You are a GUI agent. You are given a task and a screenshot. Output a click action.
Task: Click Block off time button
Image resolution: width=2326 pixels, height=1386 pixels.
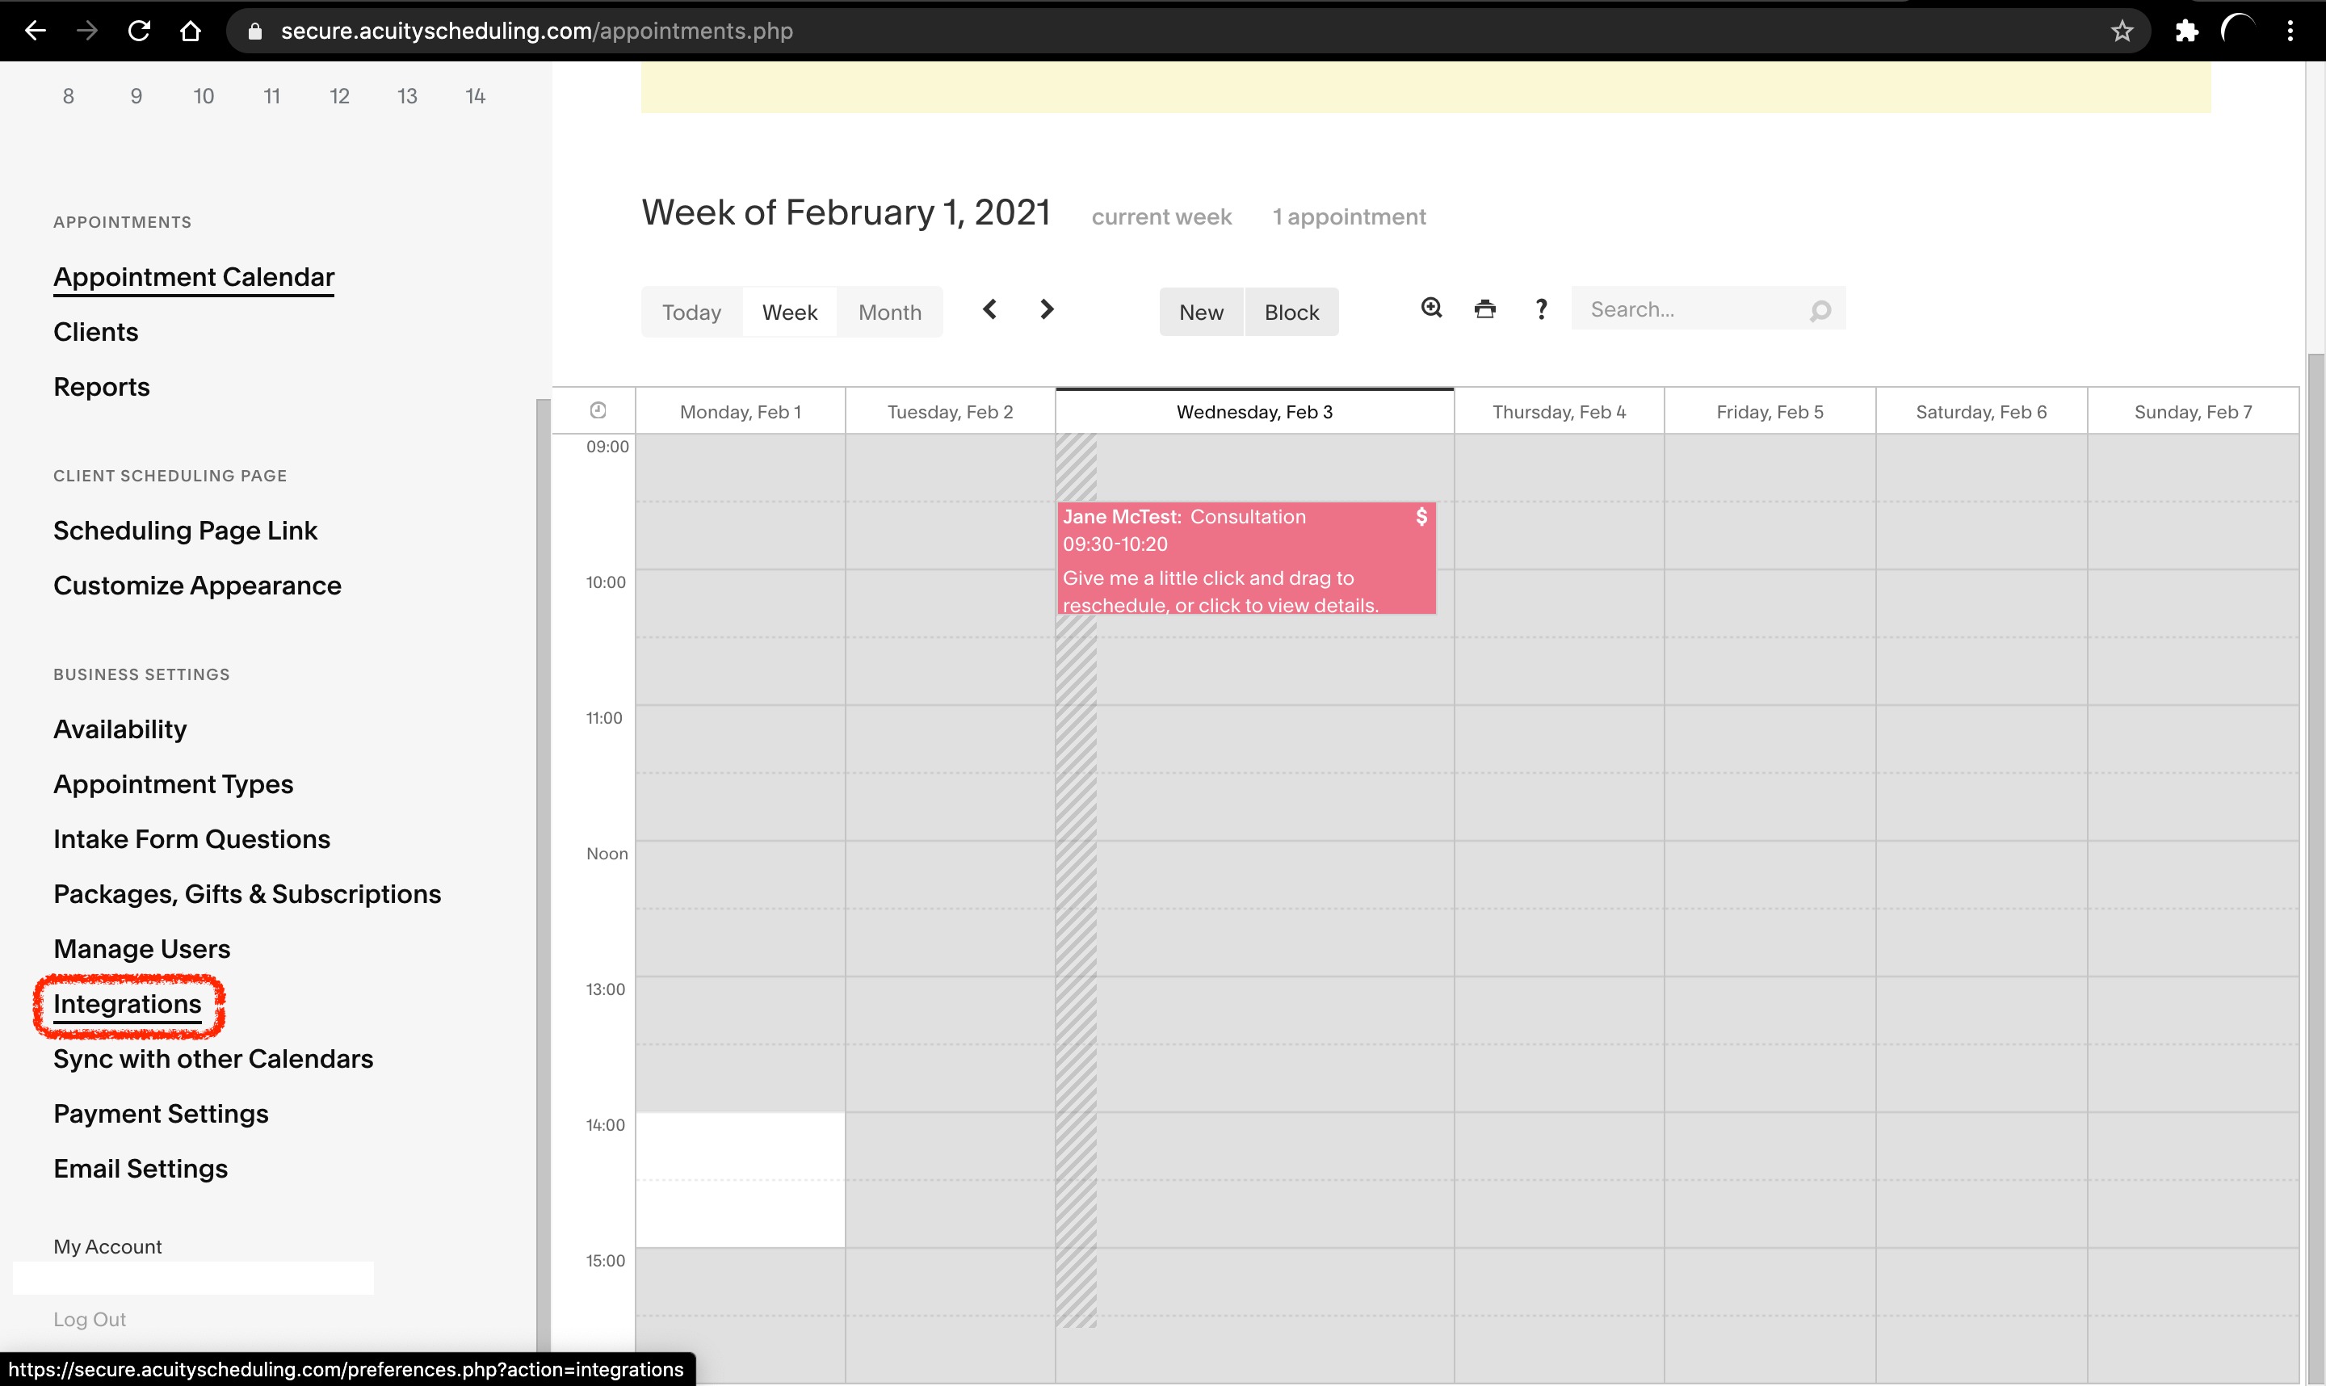pyautogui.click(x=1291, y=312)
